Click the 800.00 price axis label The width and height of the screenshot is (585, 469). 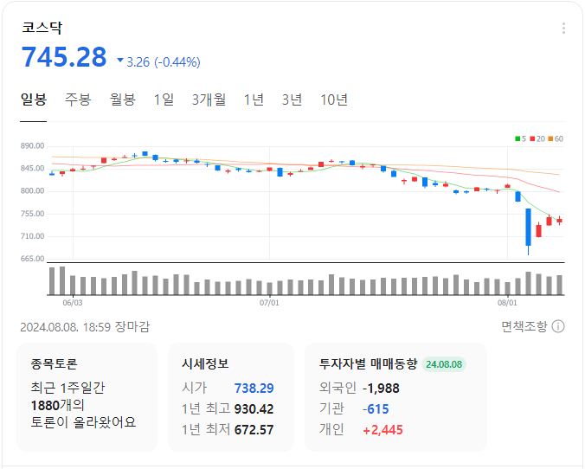(x=33, y=191)
